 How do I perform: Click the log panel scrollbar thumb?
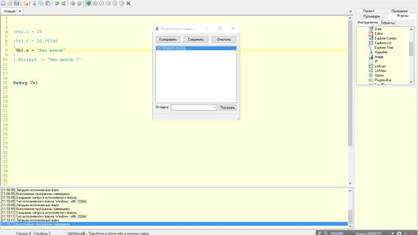coord(350,216)
